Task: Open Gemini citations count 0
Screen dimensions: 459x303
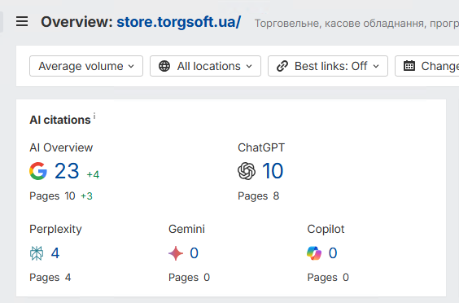Action: coord(194,253)
